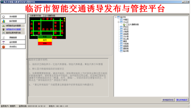Click the gear icon beside 系统管理
The height and width of the screenshot is (109, 192).
coord(3,17)
